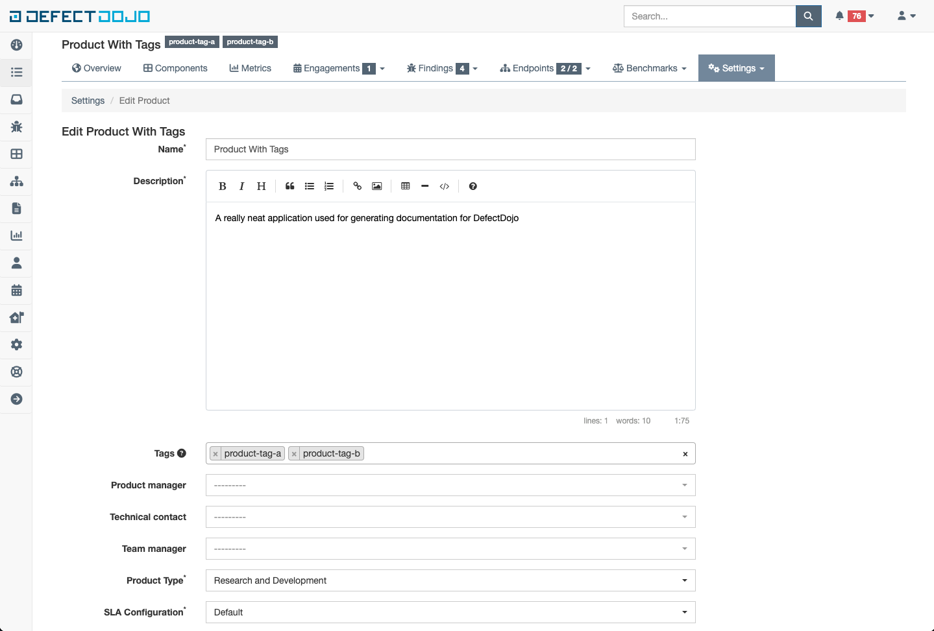Add a hyperlink in the description editor
The width and height of the screenshot is (934, 631).
click(x=357, y=186)
